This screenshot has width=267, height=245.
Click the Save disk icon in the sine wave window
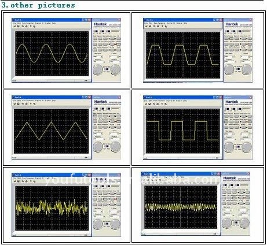point(19,26)
